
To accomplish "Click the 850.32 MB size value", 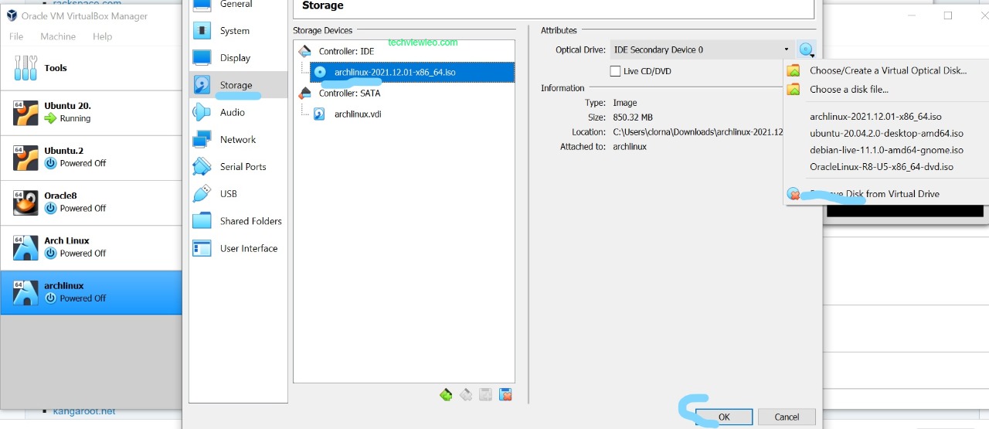I will [633, 117].
